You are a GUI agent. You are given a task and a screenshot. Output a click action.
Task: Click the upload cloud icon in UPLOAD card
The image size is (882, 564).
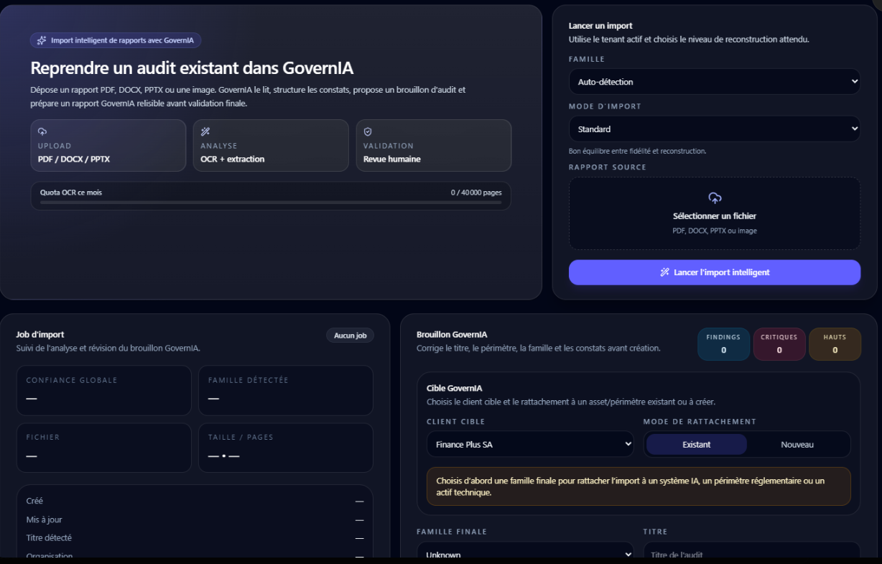point(42,131)
